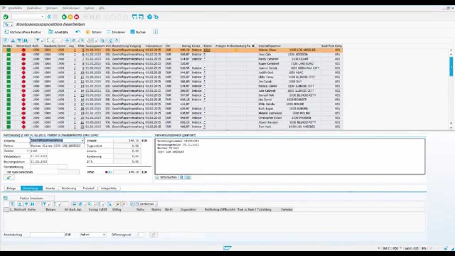455x256 pixels.
Task: Click sort descending icon in upper grid toolbar
Action: click(x=20, y=41)
